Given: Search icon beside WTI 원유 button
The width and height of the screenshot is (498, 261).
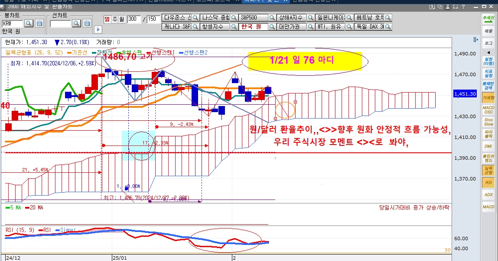Looking at the screenshot, I should 349,27.
